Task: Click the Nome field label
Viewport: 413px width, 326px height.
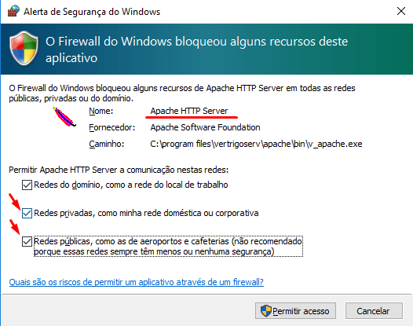Action: 101,111
